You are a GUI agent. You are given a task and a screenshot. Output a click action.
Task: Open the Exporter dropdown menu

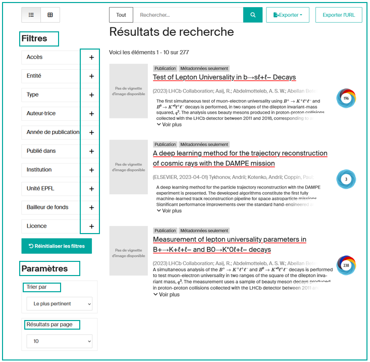click(x=288, y=15)
